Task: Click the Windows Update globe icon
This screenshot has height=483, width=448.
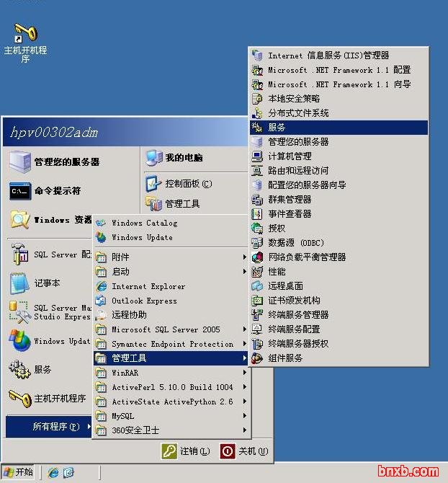Action: click(x=102, y=237)
